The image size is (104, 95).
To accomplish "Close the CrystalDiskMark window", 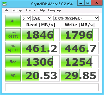I will (x=96, y=3).
